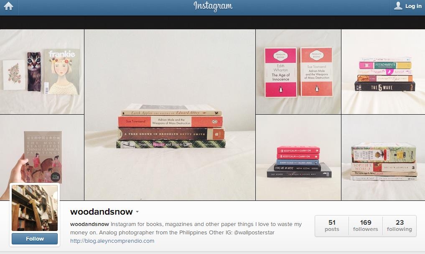
Task: Click the home icon in header
Action: point(8,6)
